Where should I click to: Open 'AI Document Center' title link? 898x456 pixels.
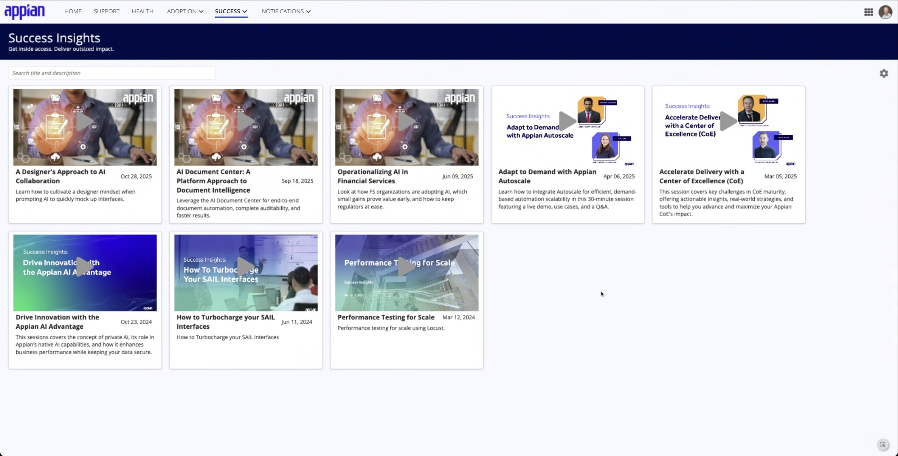click(213, 181)
